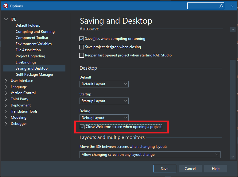Open the Startup Layout dropdown
The width and height of the screenshot is (238, 177).
(104, 101)
